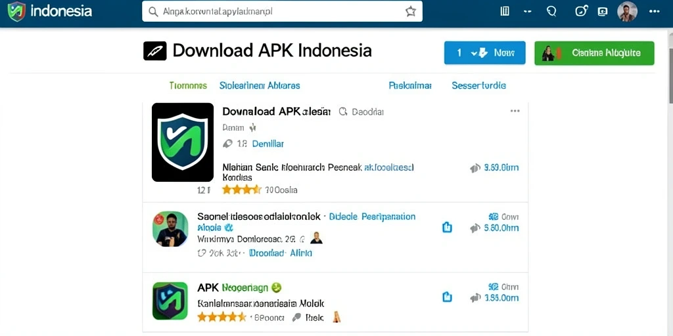This screenshot has width=673, height=336.
Task: Open the large shield app thumbnail
Action: point(183,142)
